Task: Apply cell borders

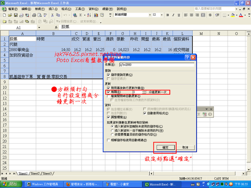Action: pyautogui.click(x=224, y=15)
